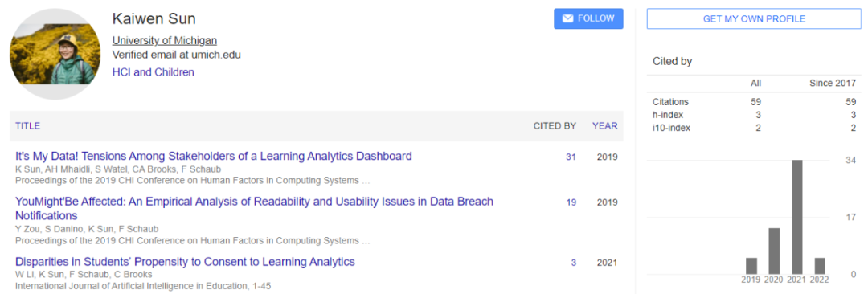This screenshot has width=868, height=294.
Task: Sort publications by Title column header
Action: tap(27, 125)
